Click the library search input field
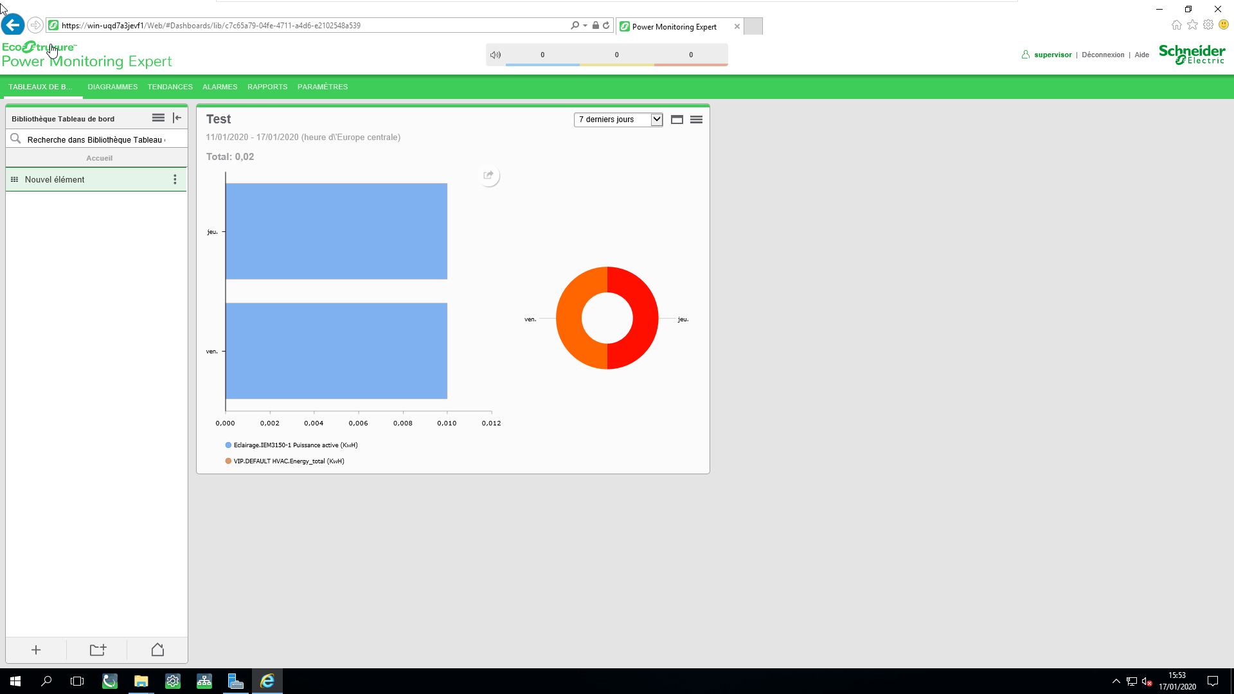 point(96,139)
